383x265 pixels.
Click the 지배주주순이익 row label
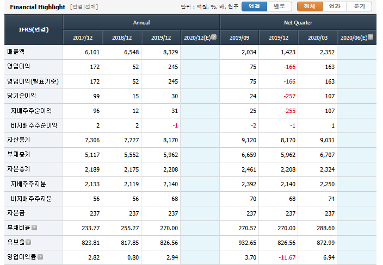31,111
